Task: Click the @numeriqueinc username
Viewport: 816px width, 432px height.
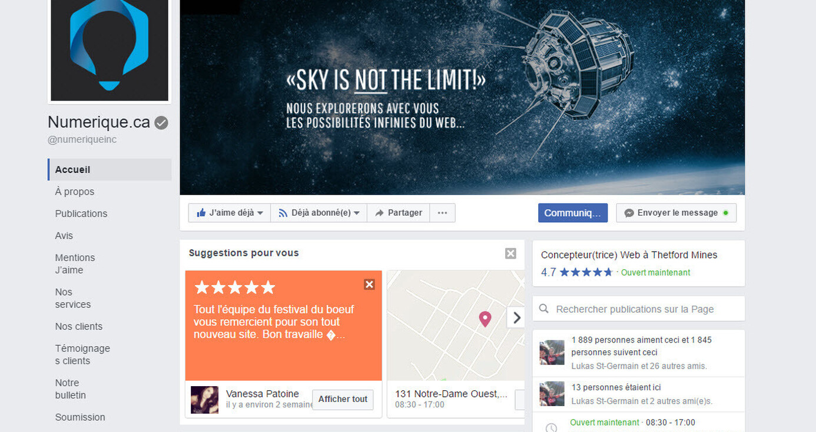Action: click(82, 140)
